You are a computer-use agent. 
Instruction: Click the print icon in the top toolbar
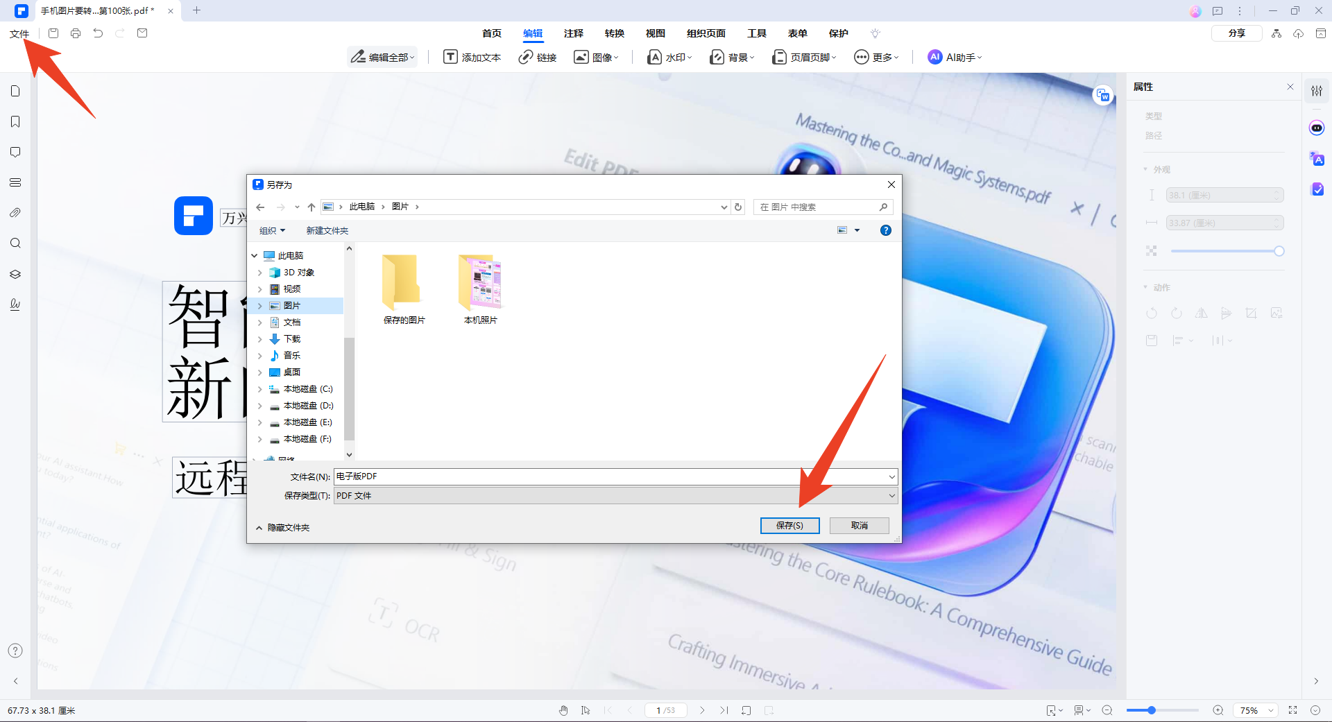point(76,33)
